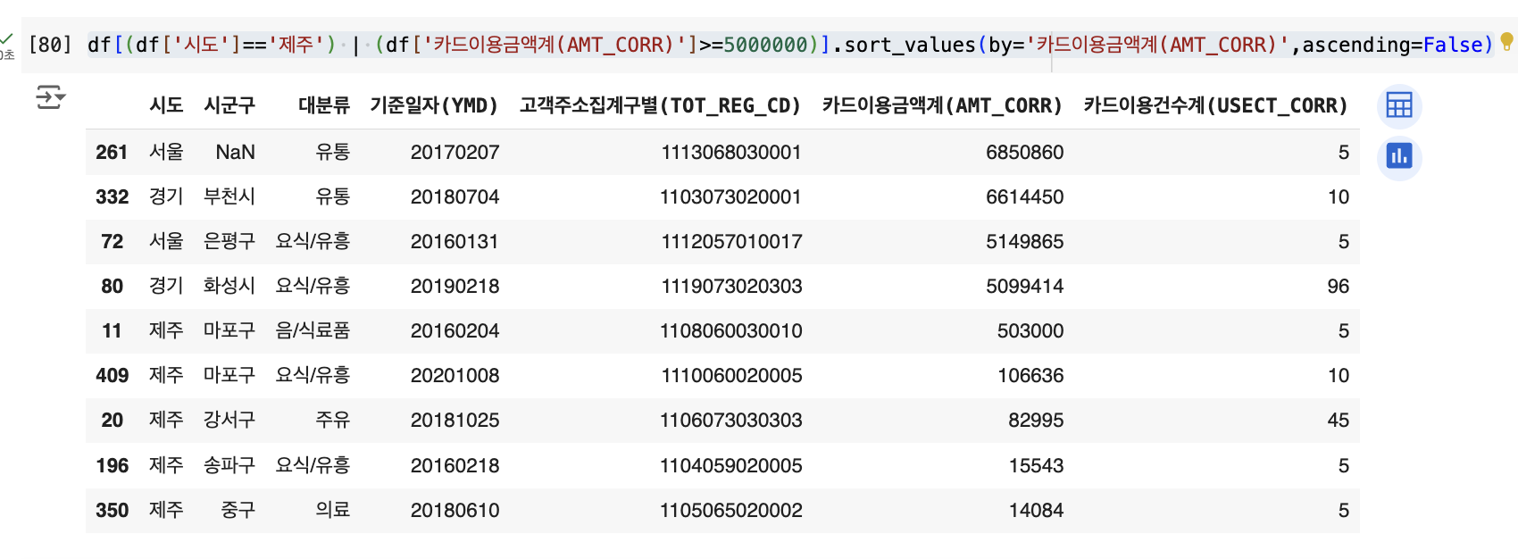
Task: Select 카드이용건수계(USECT_CORR) column header
Action: tap(1215, 105)
